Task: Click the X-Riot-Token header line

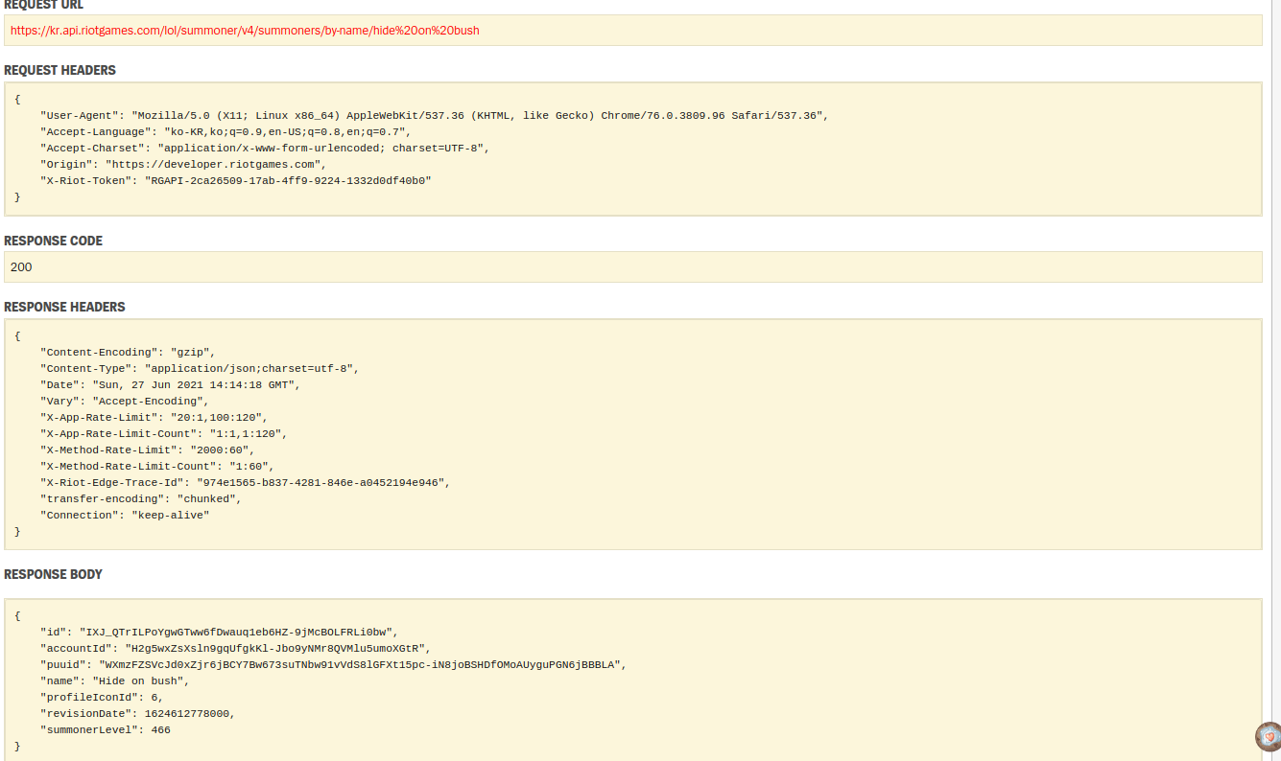Action: coord(236,180)
